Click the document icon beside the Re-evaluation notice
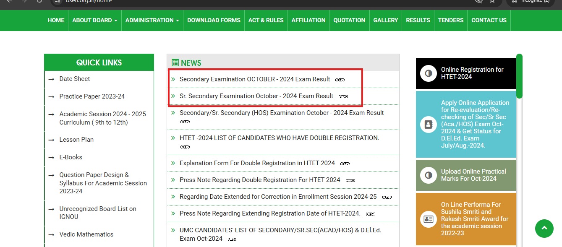 428,125
